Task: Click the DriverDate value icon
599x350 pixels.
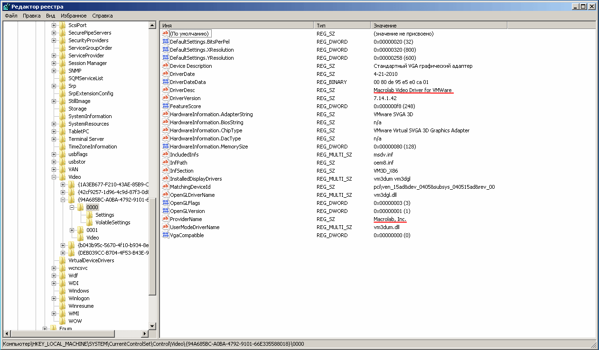Action: [166, 74]
